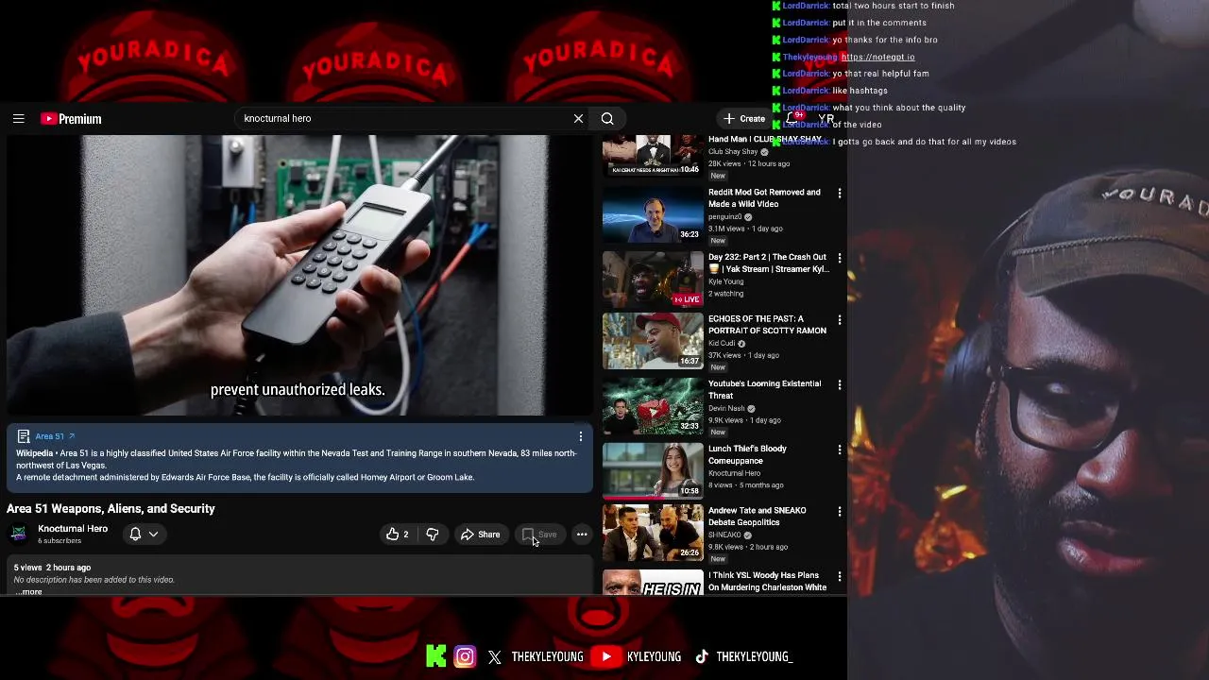Open Devin Nash channel name

(726, 409)
